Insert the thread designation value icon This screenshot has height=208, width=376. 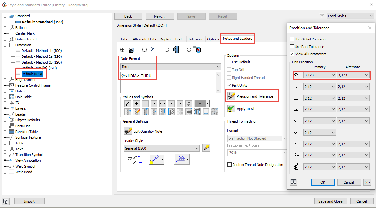[128, 112]
